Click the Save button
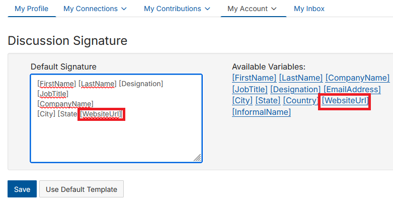Screen dimensions: 393x205 22,189
